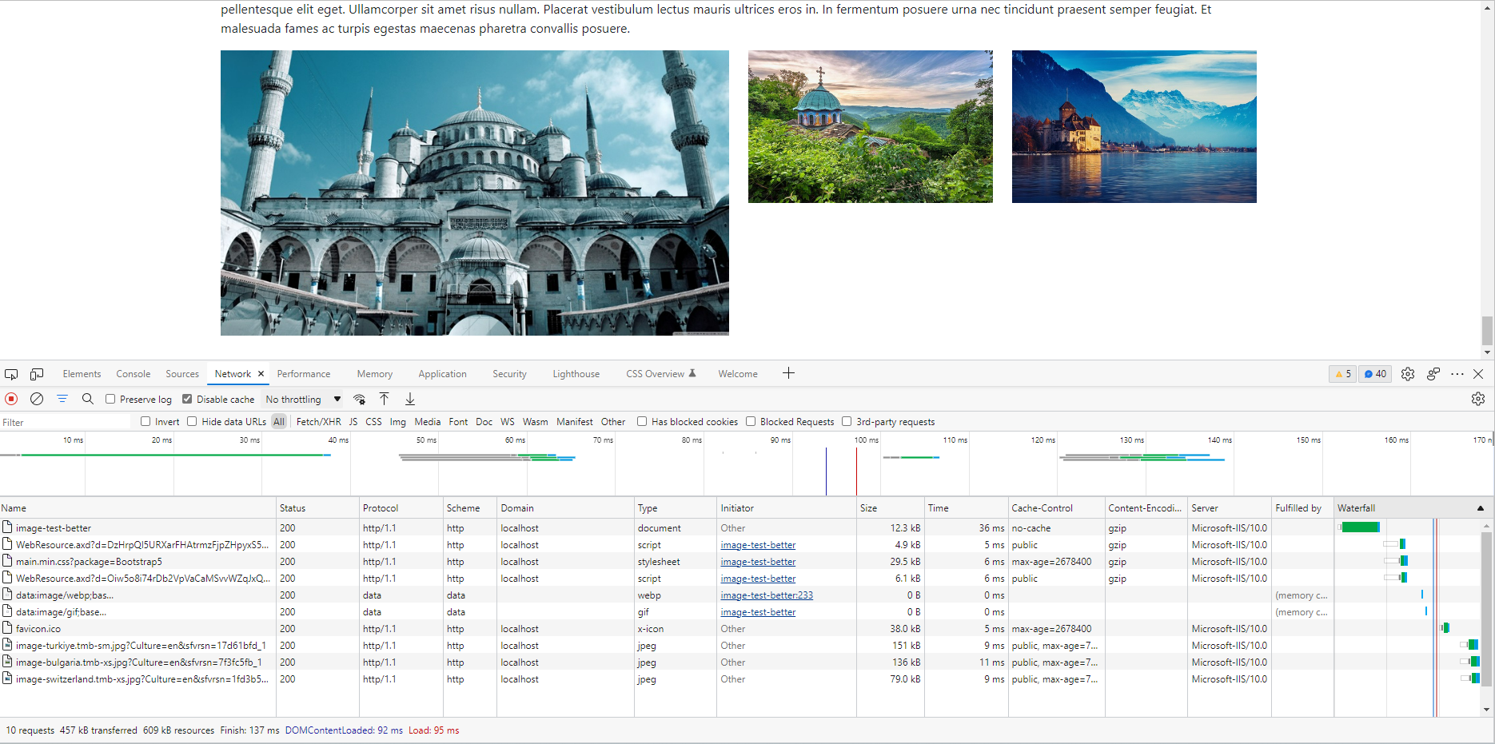The image size is (1495, 744).
Task: Open the DevTools settings gear
Action: 1408,373
